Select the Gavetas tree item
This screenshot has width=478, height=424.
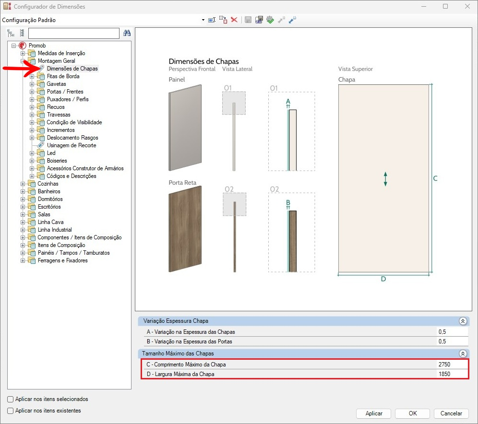56,84
